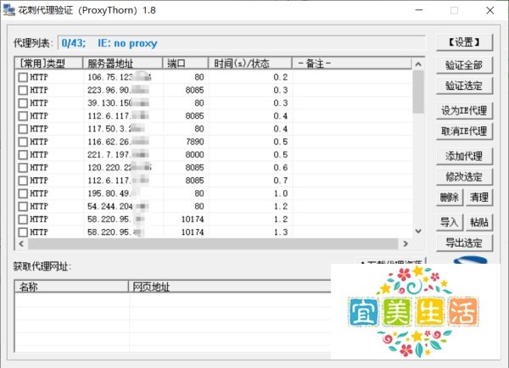Image resolution: width=509 pixels, height=368 pixels.
Task: Click the -备注- column header
Action: (x=352, y=64)
